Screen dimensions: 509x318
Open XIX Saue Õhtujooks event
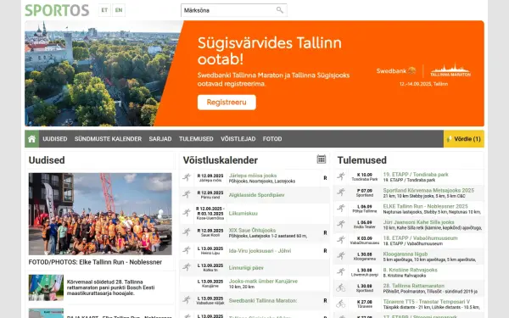pyautogui.click(x=252, y=230)
